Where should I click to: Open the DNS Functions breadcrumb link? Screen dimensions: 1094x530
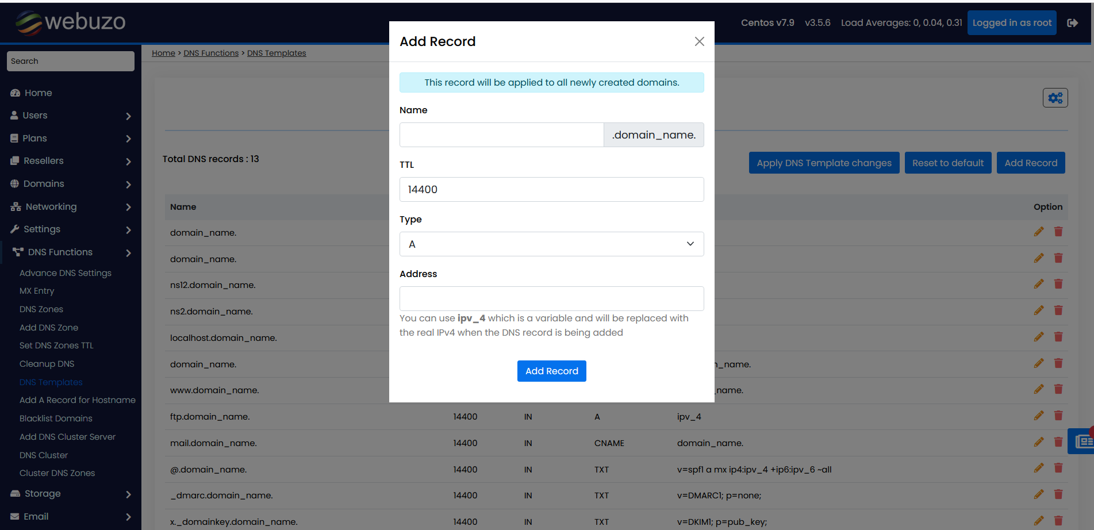tap(210, 52)
